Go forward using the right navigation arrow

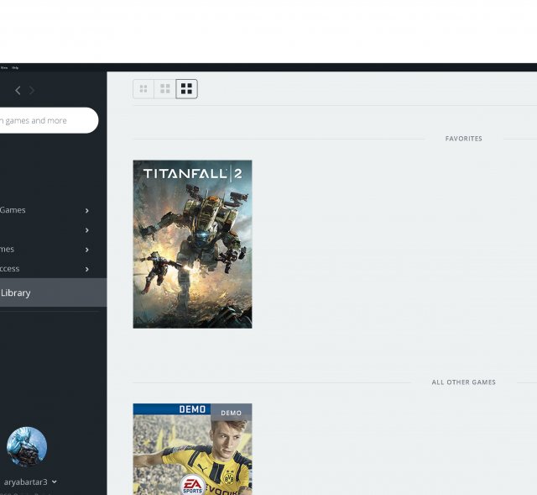coord(33,91)
